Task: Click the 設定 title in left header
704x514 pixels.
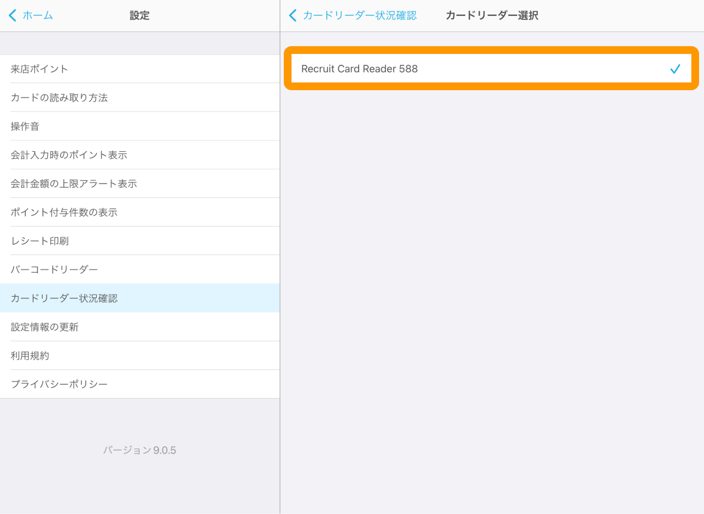Action: 140,15
